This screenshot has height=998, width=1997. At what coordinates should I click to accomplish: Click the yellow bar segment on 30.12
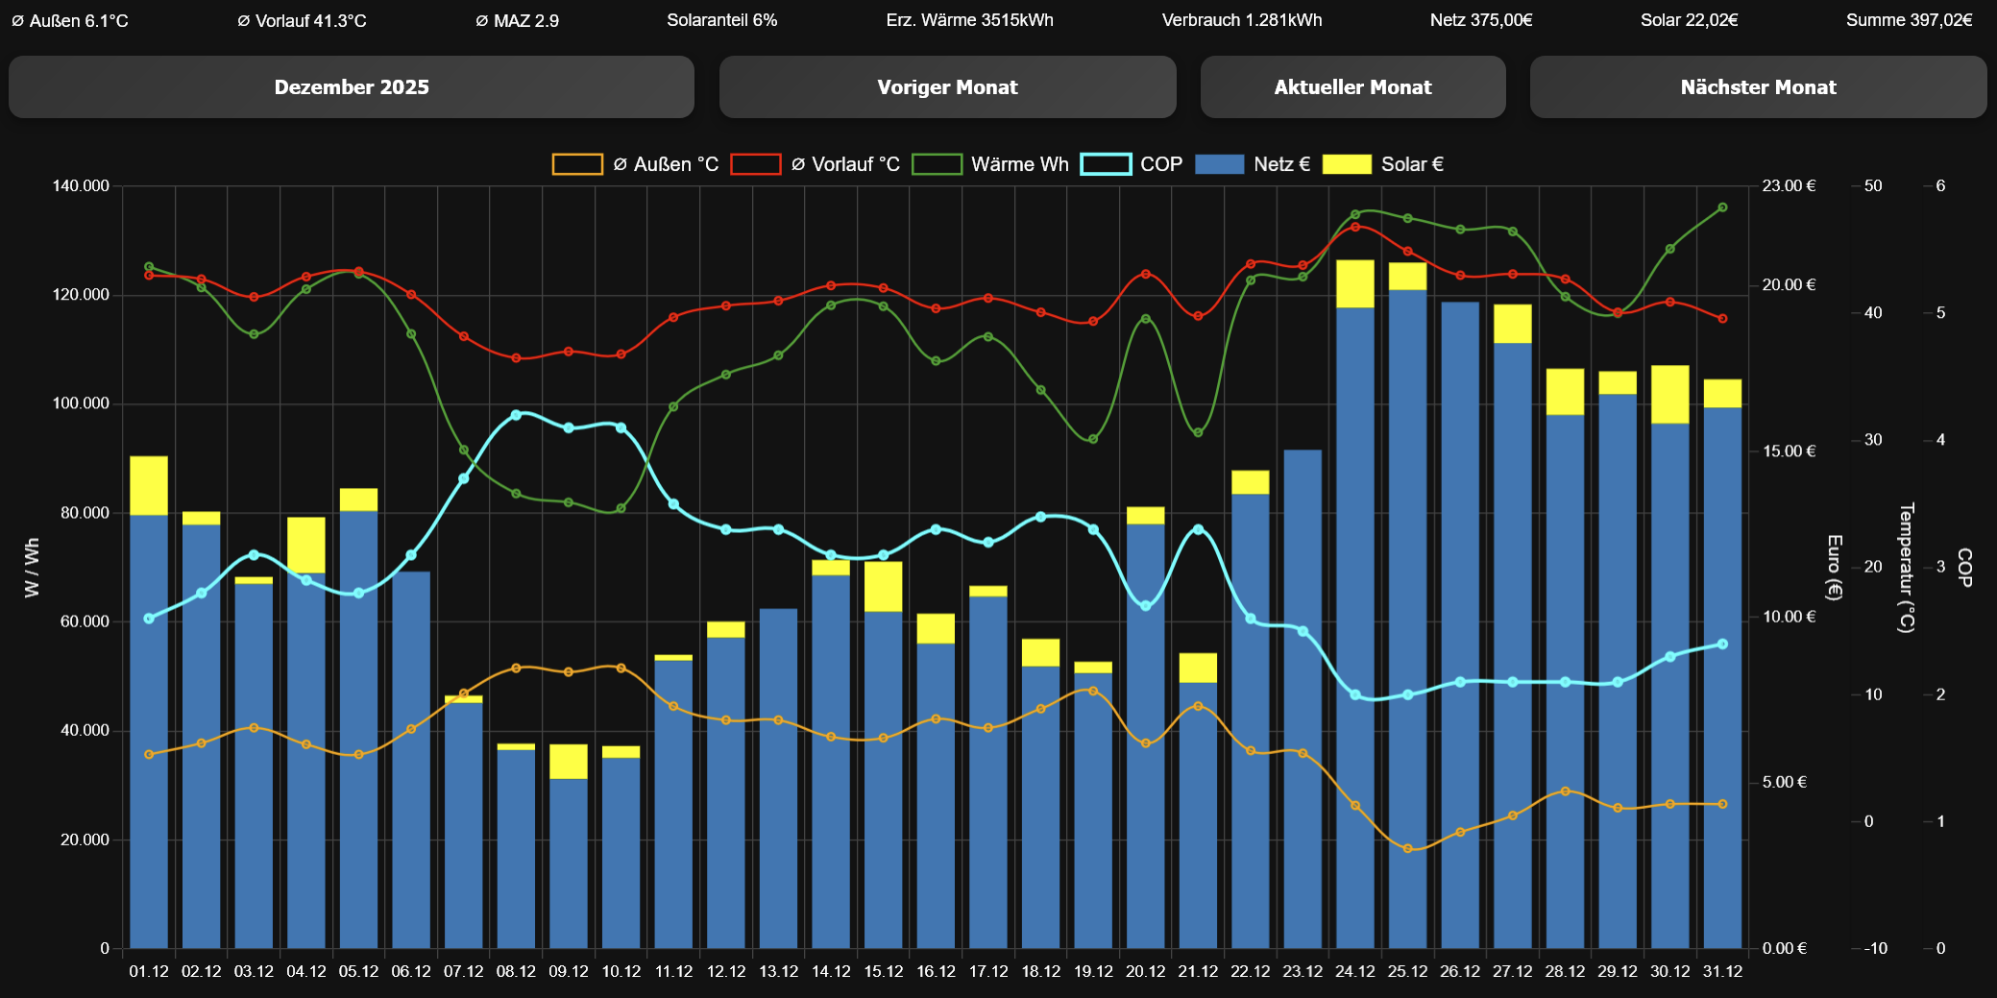(x=1669, y=394)
